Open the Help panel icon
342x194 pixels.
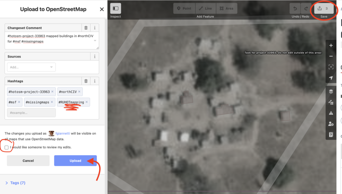tap(331, 135)
